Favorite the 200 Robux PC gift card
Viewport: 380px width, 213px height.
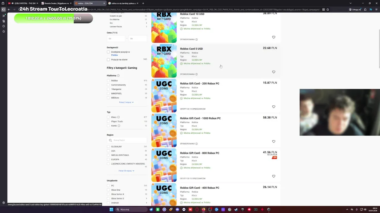[x=274, y=107]
